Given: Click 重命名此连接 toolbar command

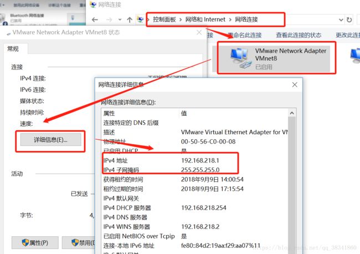Looking at the screenshot, I should [245, 35].
